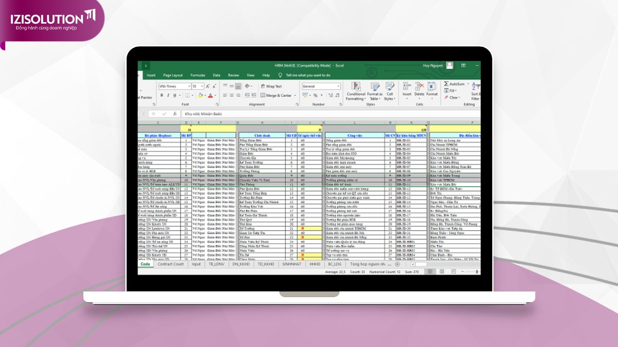Screen dimensions: 618x347
Task: Click the AutoSum button
Action: click(x=454, y=84)
